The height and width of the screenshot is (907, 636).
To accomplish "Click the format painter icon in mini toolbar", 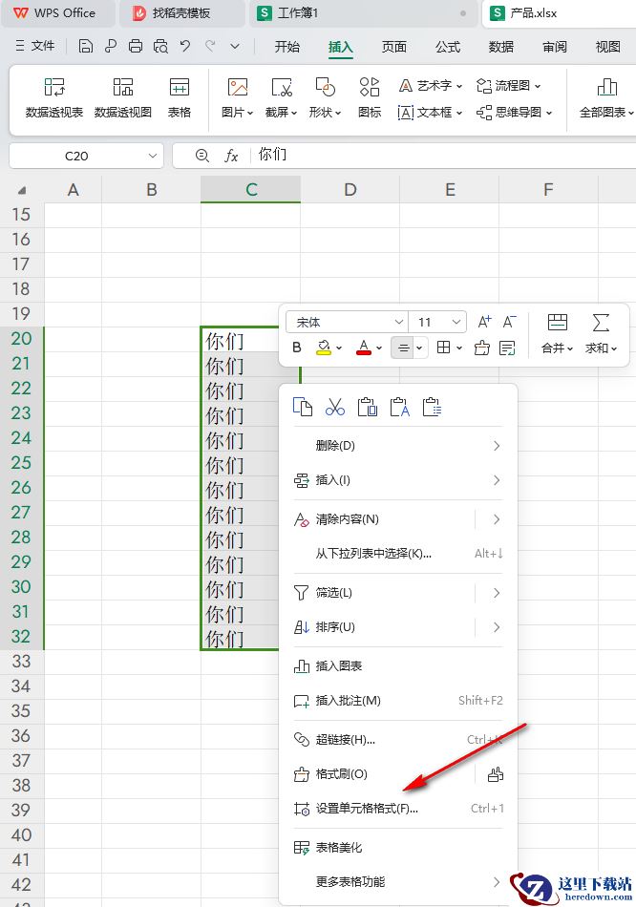I will click(481, 348).
